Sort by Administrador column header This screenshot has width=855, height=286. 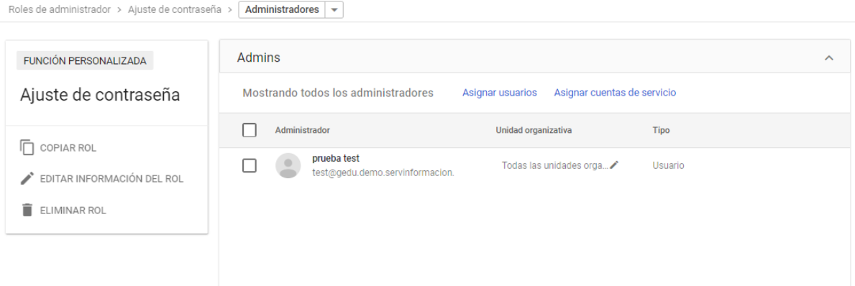click(x=302, y=130)
